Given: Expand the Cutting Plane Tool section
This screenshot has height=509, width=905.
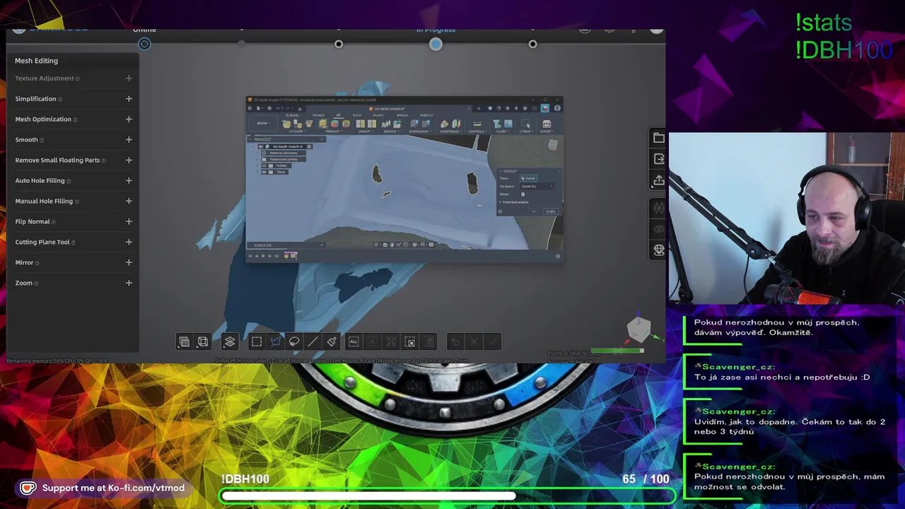Looking at the screenshot, I should click(x=129, y=242).
